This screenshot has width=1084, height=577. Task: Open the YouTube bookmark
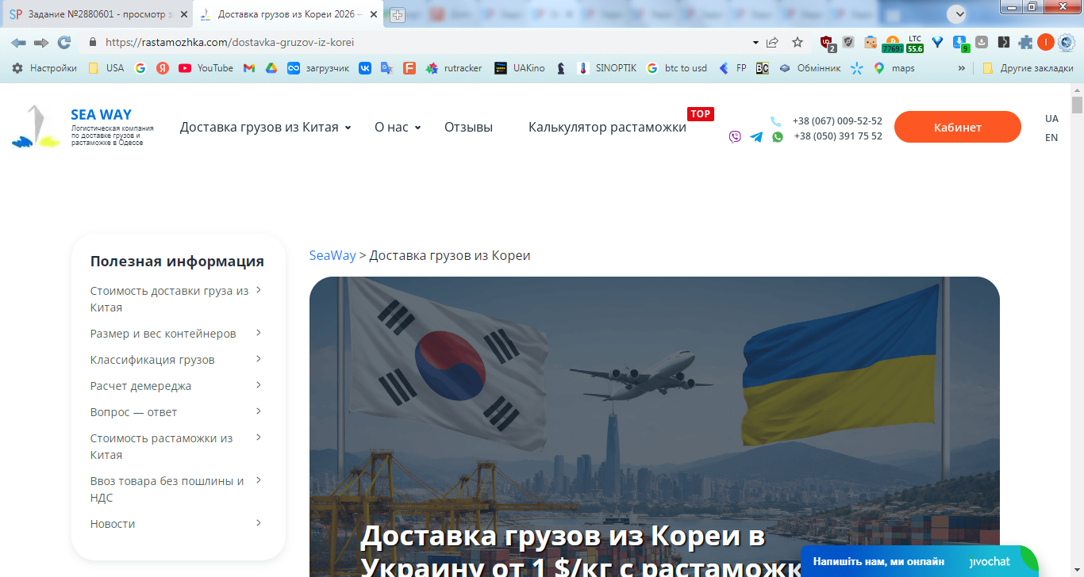click(206, 68)
